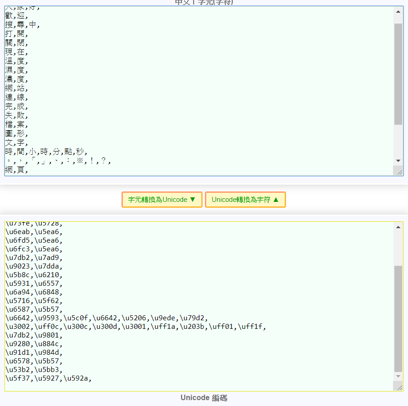Click the line 搜,尋,中, in the top textarea

coord(22,24)
